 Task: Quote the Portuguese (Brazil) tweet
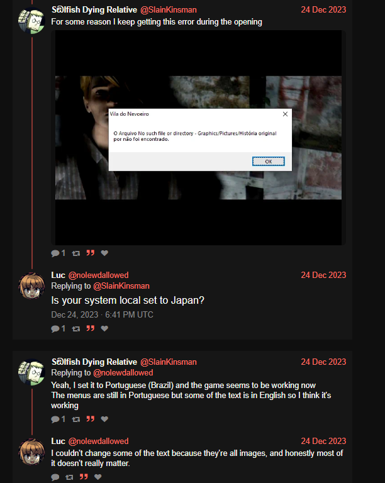coord(90,419)
